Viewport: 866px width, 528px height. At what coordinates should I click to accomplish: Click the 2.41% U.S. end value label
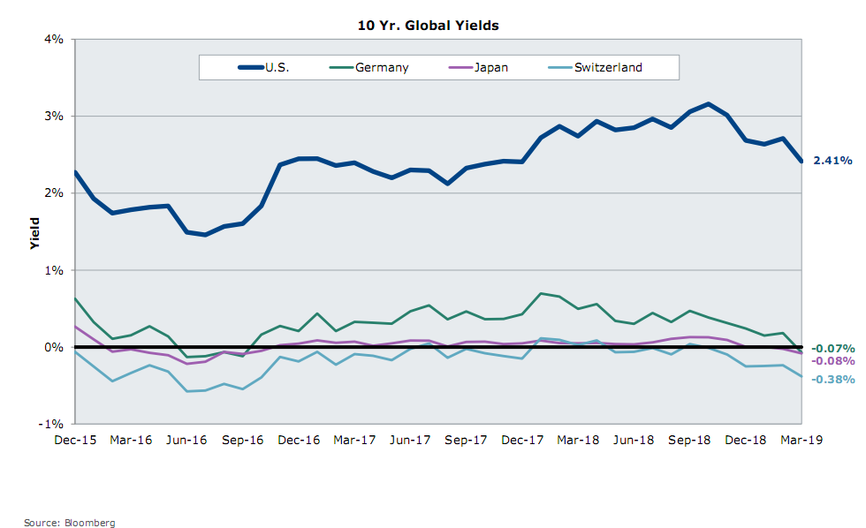[832, 161]
